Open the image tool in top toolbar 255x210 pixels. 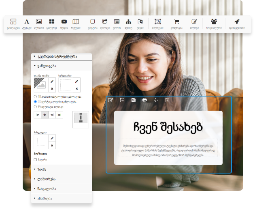click(39, 22)
